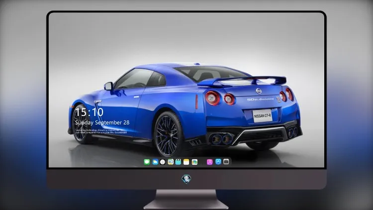Open the Weather app in dock
The image size is (373, 210).
point(155,162)
